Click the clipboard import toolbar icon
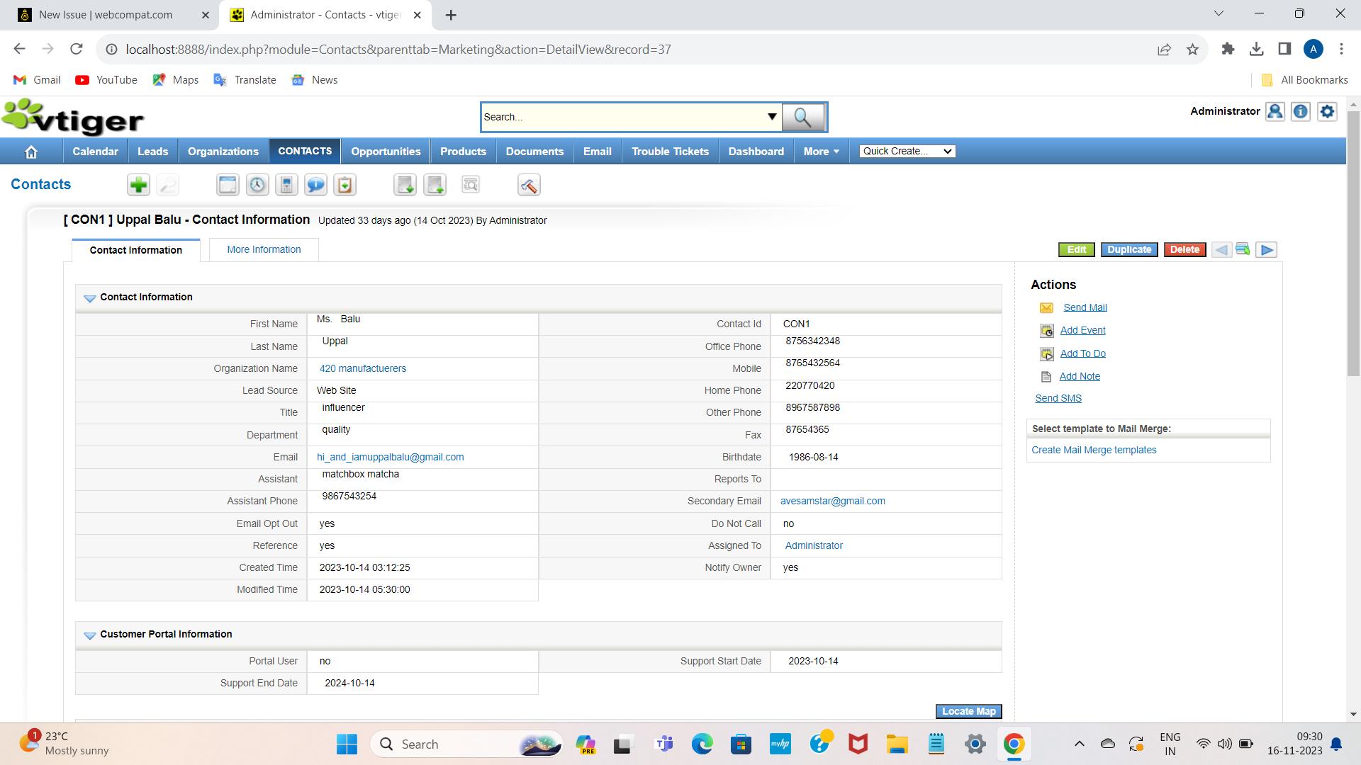This screenshot has height=765, width=1361. 345,185
